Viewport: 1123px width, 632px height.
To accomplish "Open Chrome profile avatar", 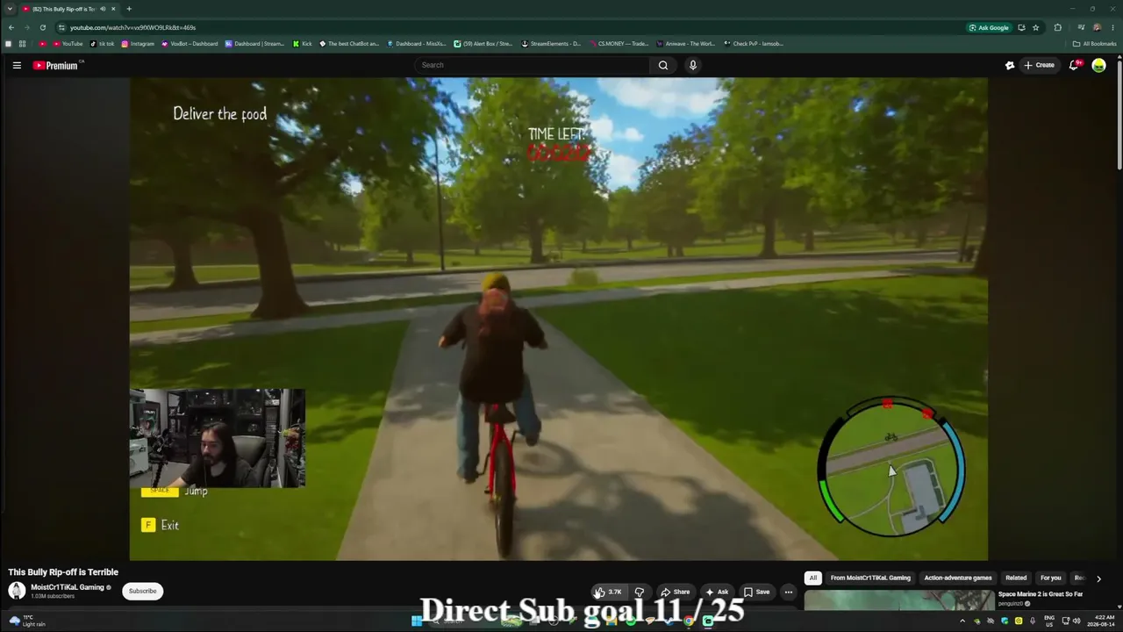I will point(1097,27).
